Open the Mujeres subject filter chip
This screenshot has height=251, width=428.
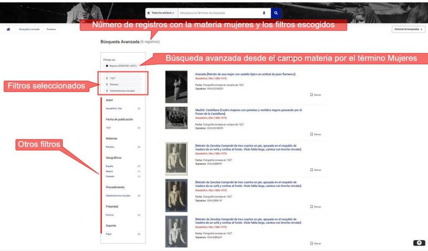(123, 66)
